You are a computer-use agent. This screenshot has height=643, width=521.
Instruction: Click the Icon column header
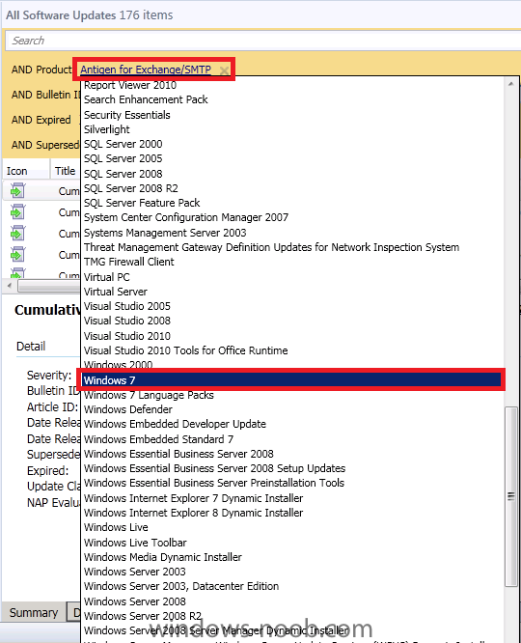click(x=25, y=171)
